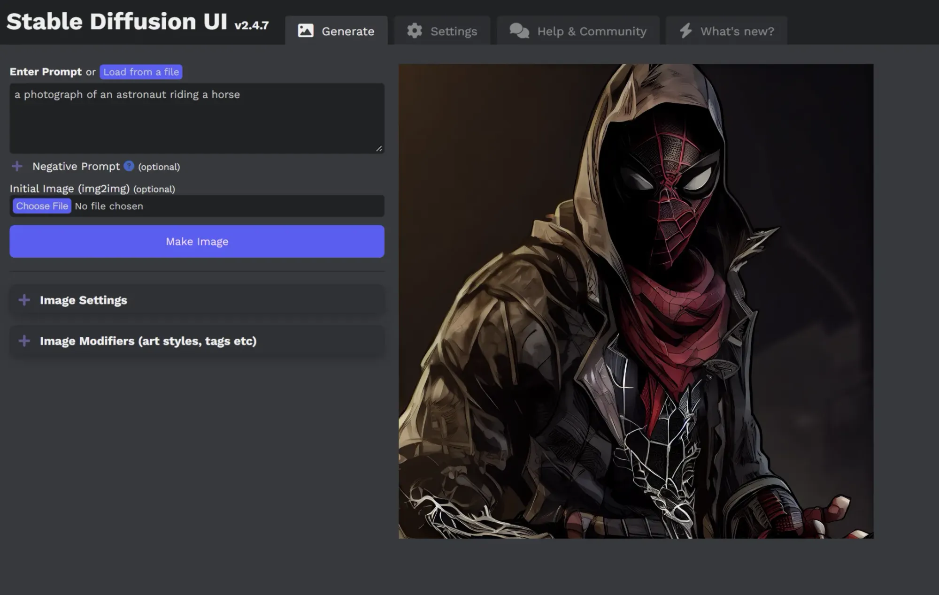Click the Enter Prompt label
The image size is (939, 595).
(x=46, y=72)
